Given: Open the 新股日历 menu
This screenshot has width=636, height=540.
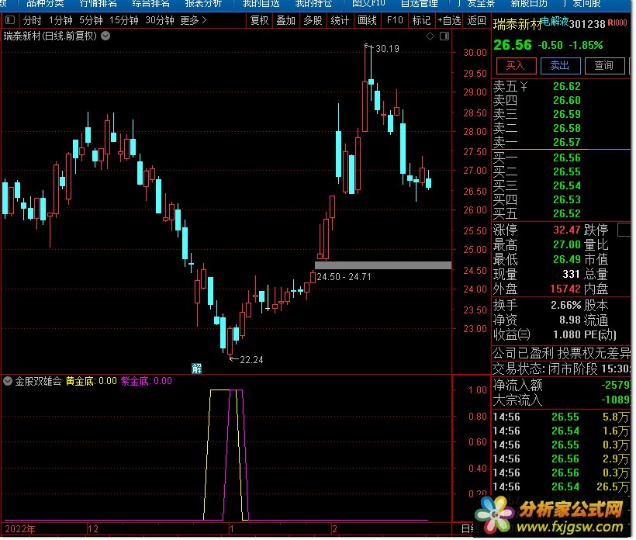Looking at the screenshot, I should (x=531, y=4).
